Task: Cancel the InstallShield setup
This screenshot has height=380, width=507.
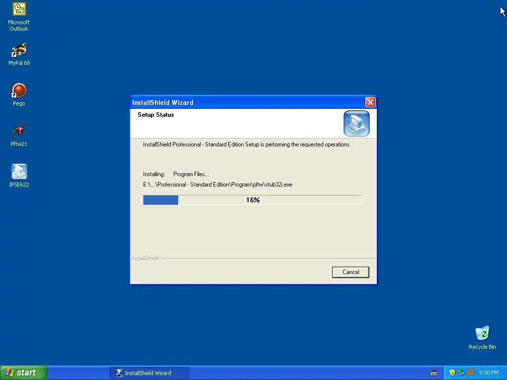Action: point(351,272)
